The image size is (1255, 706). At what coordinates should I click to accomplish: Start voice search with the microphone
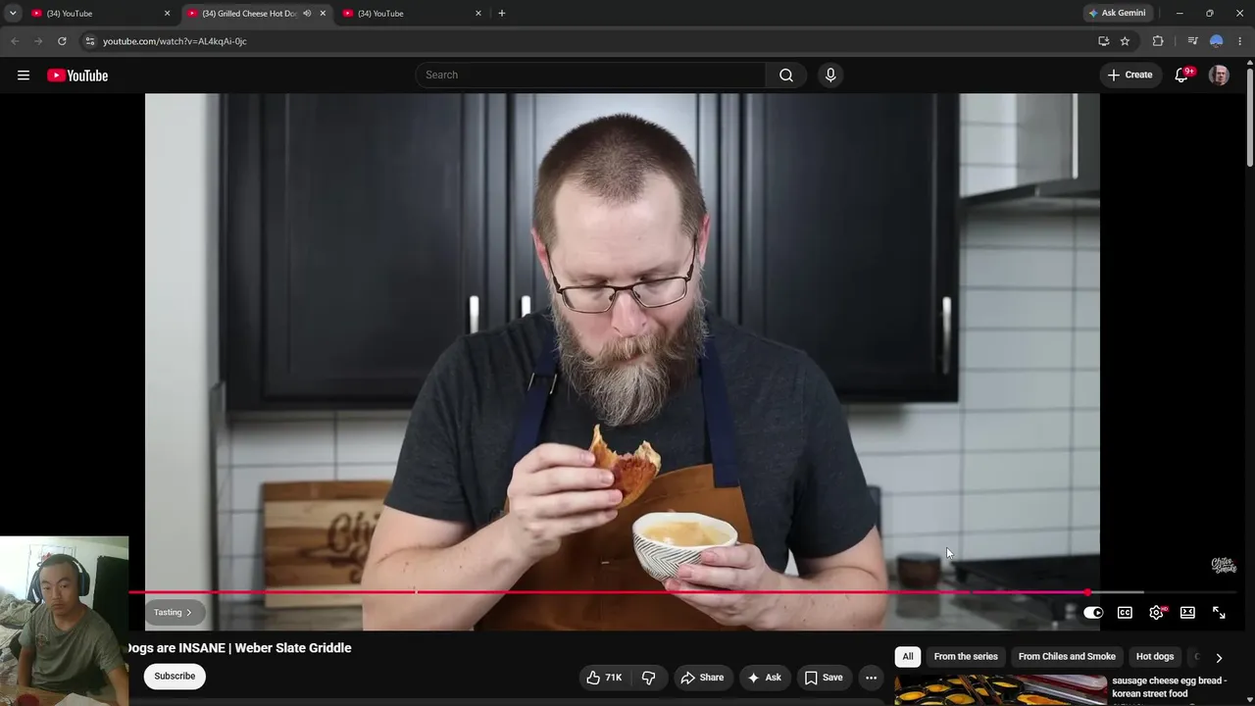pyautogui.click(x=830, y=76)
